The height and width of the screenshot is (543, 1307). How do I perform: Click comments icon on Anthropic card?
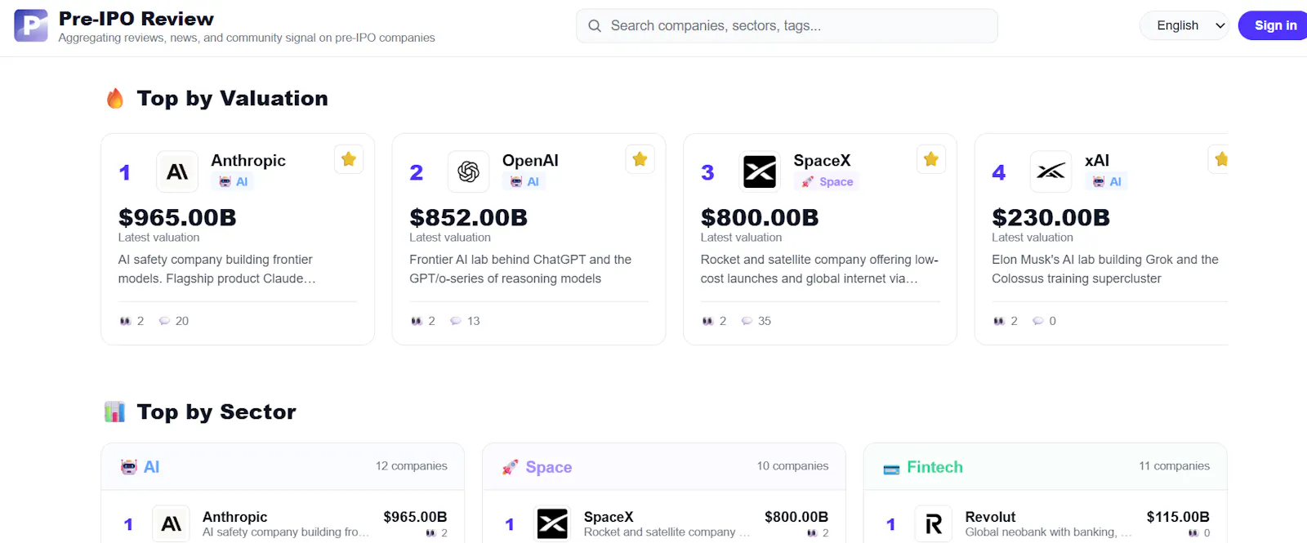(x=164, y=321)
